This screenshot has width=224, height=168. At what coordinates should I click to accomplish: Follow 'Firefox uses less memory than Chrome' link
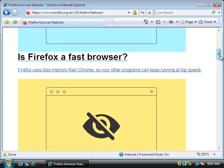coord(109,70)
